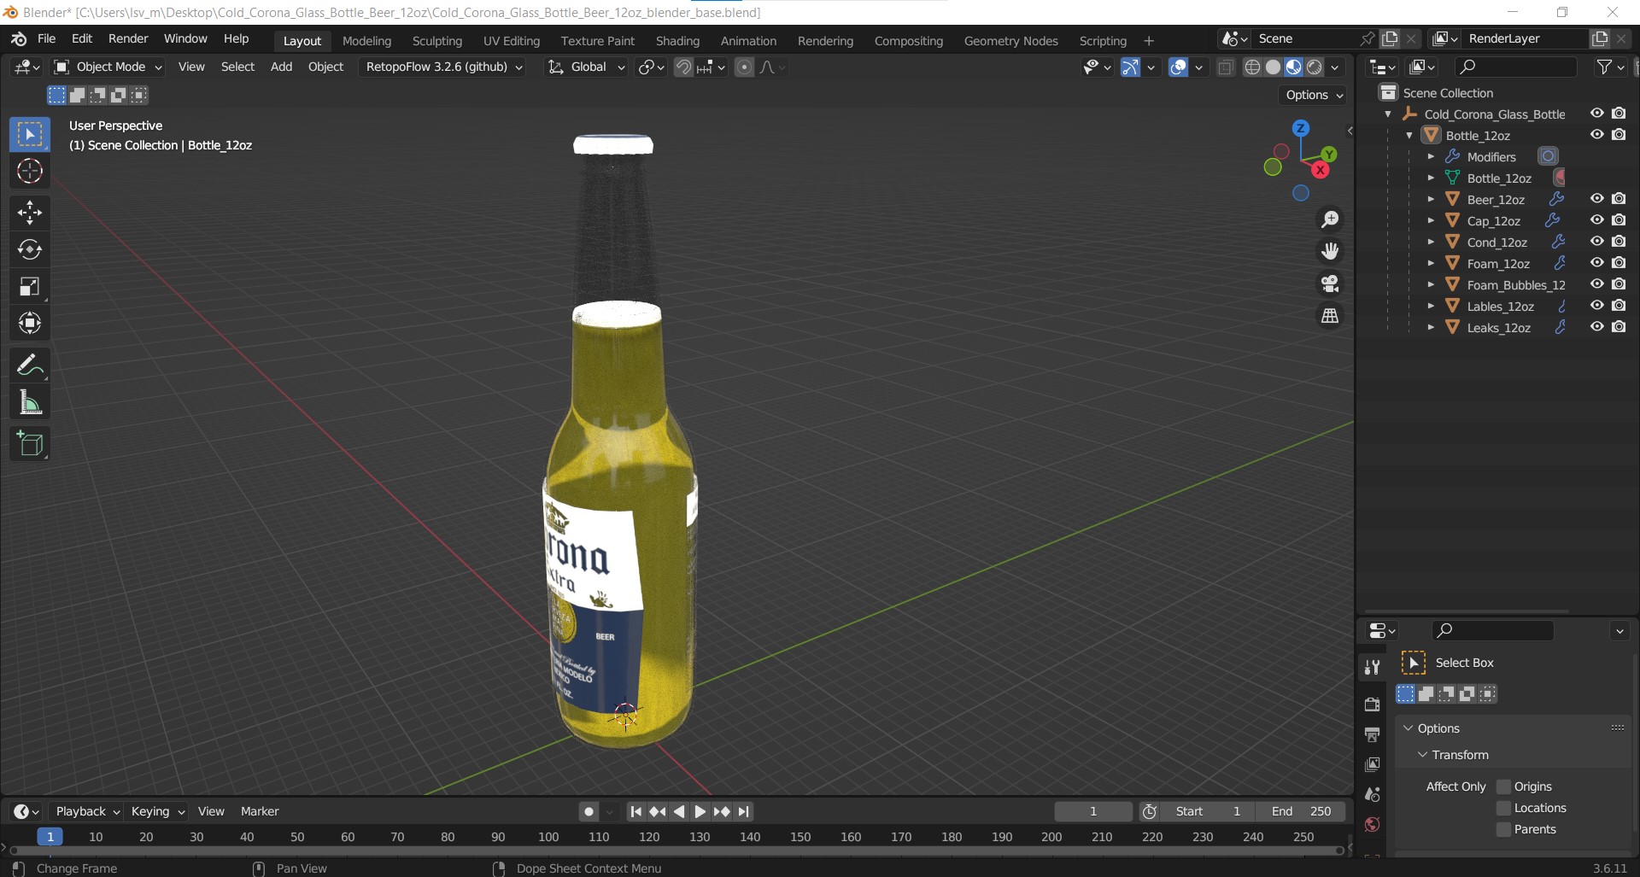Jump to the timeline end frame
This screenshot has height=877, width=1640.
tap(744, 811)
